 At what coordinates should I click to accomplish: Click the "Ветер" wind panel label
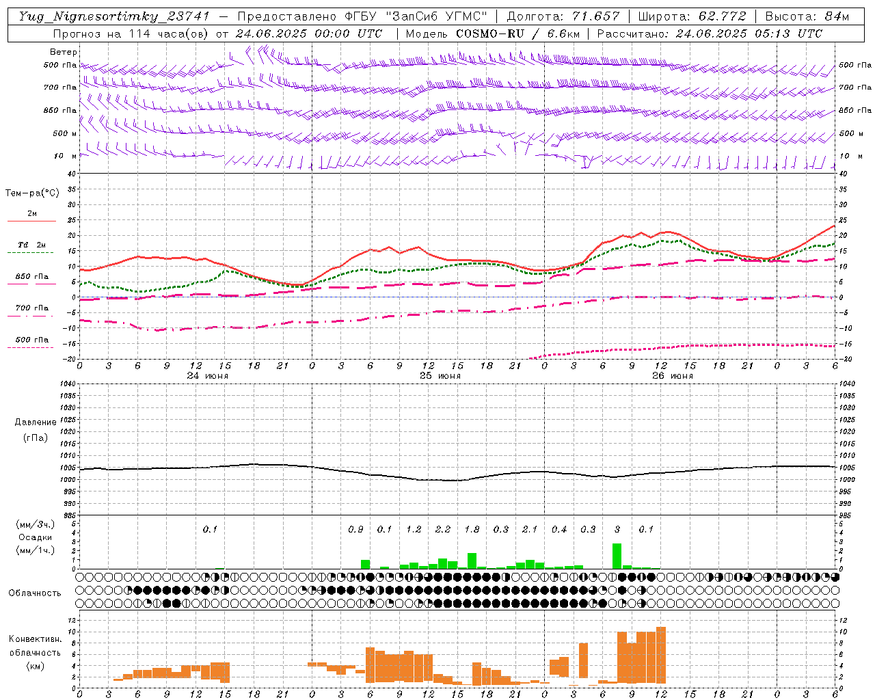point(64,52)
